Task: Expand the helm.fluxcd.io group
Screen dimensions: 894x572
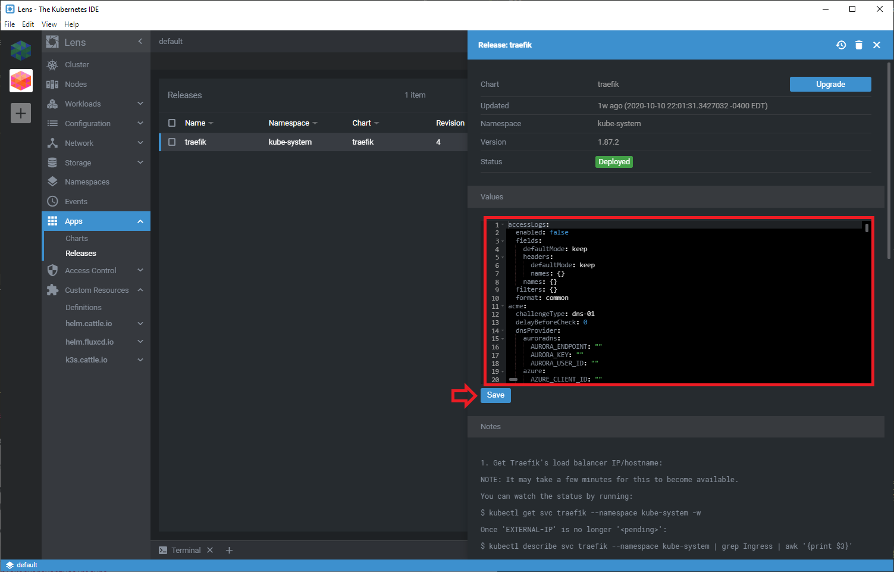Action: pos(140,342)
